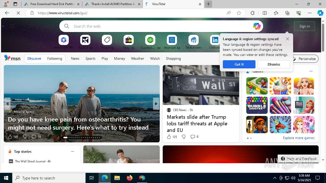Image resolution: width=326 pixels, height=183 pixels.
Task: Launch Firefox from the taskbar
Action: (130, 178)
